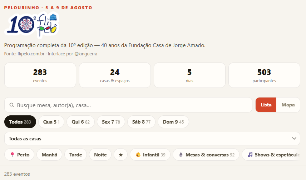Open the @kinguerra profile link
306x180 pixels.
86,54
